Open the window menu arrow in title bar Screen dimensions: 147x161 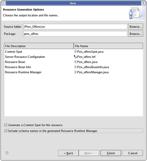pos(3,3)
